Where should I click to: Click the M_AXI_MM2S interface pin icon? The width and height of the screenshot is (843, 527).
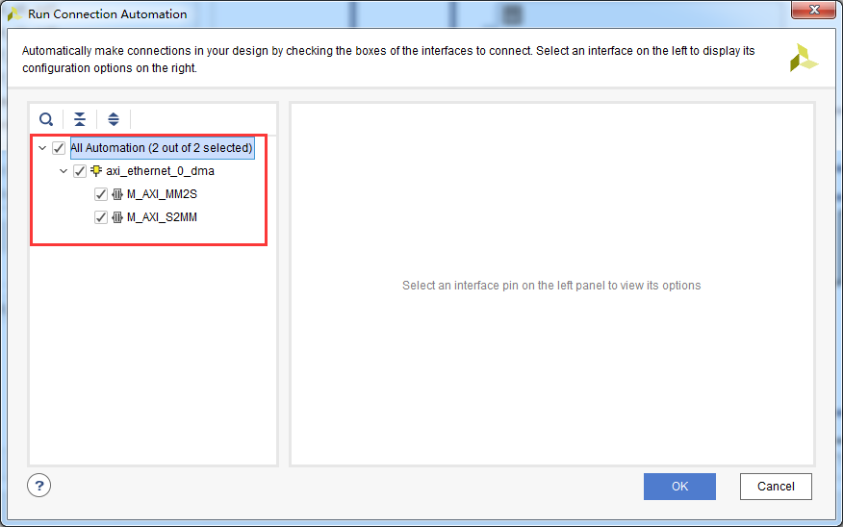[x=117, y=194]
